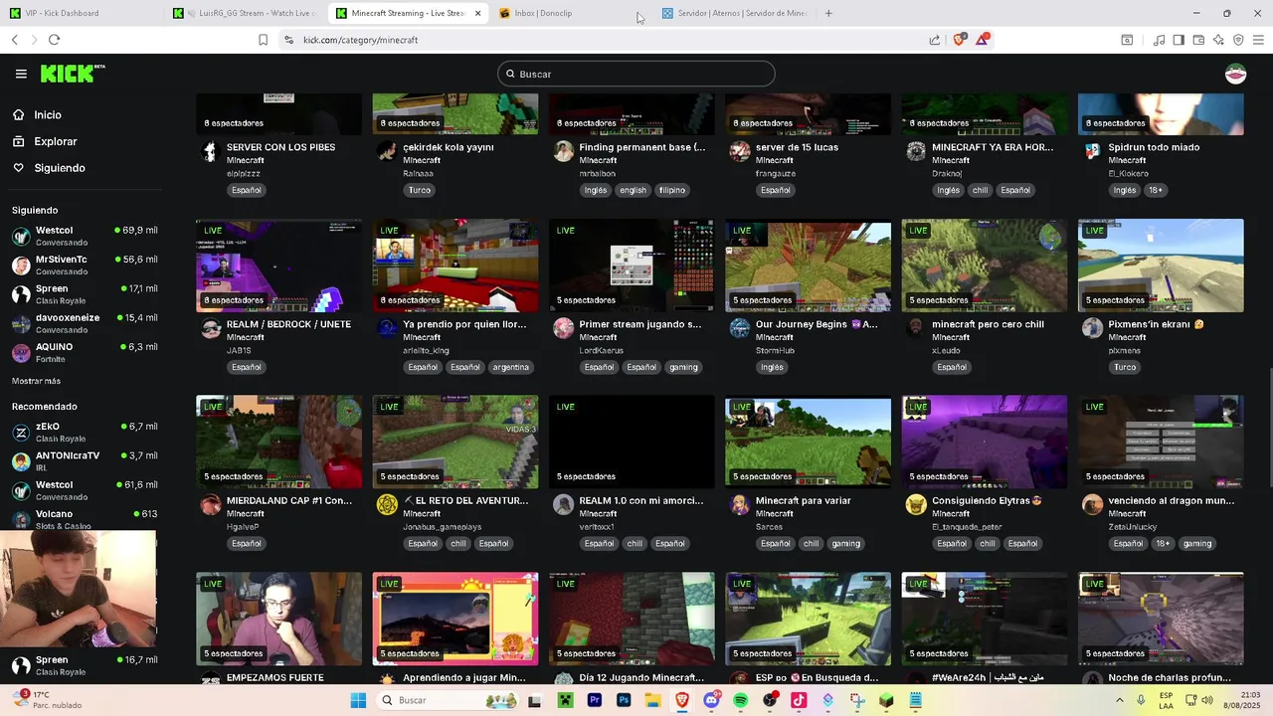Click the green Kick logo
This screenshot has width=1273, height=716.
click(x=72, y=74)
